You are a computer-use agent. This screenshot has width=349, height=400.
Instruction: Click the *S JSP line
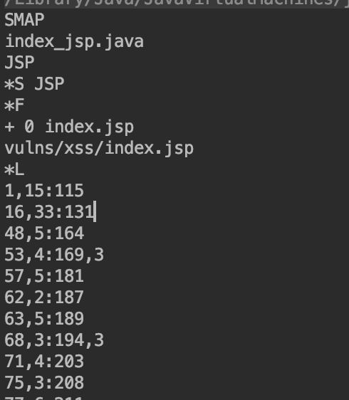[34, 84]
